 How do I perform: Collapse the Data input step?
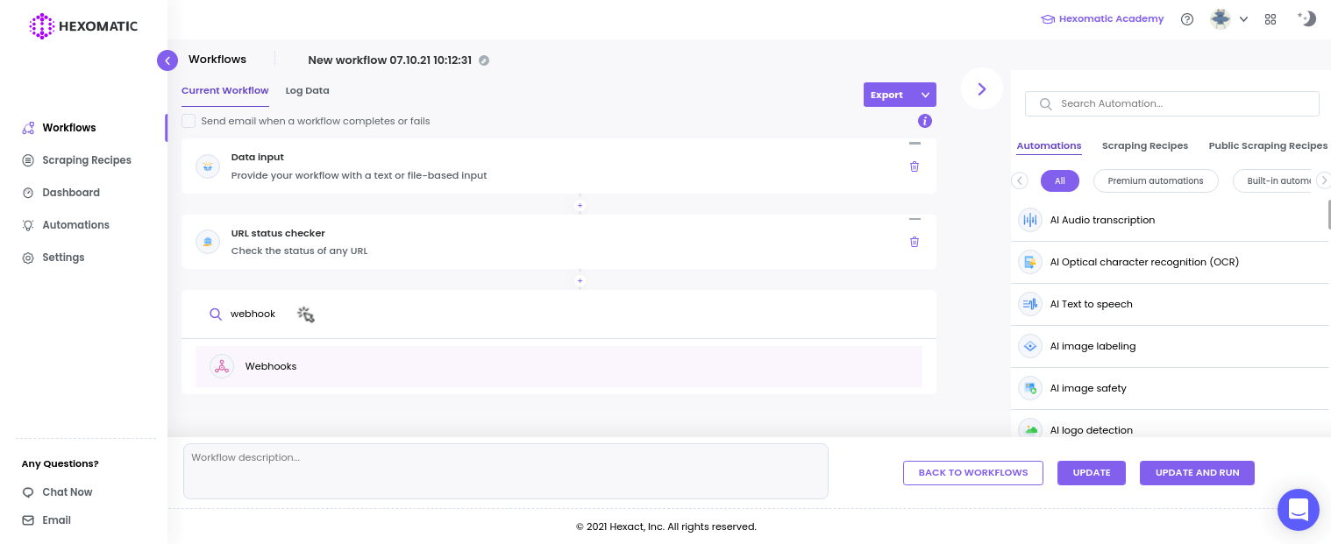pyautogui.click(x=915, y=144)
